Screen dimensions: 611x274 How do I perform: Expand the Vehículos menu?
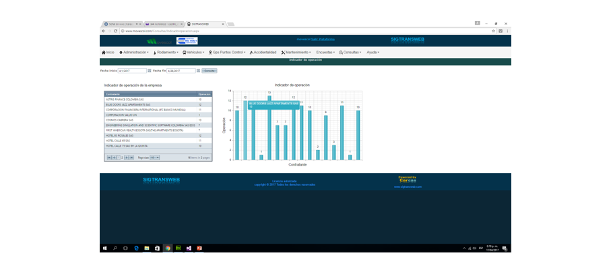(x=193, y=52)
